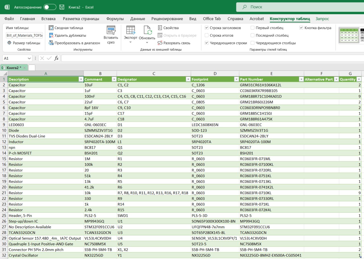Click the Разорвать связь unlink icon
Viewport: 364px width, 259px height.
coord(160,43)
